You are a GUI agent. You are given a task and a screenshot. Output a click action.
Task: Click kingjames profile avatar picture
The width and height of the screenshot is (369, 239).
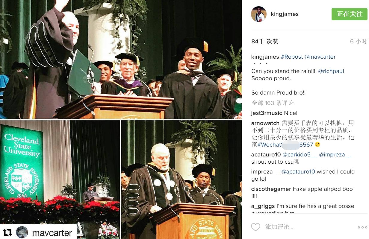tap(258, 14)
